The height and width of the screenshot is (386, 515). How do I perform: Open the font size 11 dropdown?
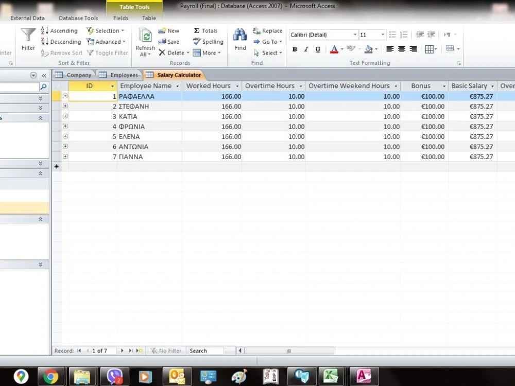[x=383, y=34]
